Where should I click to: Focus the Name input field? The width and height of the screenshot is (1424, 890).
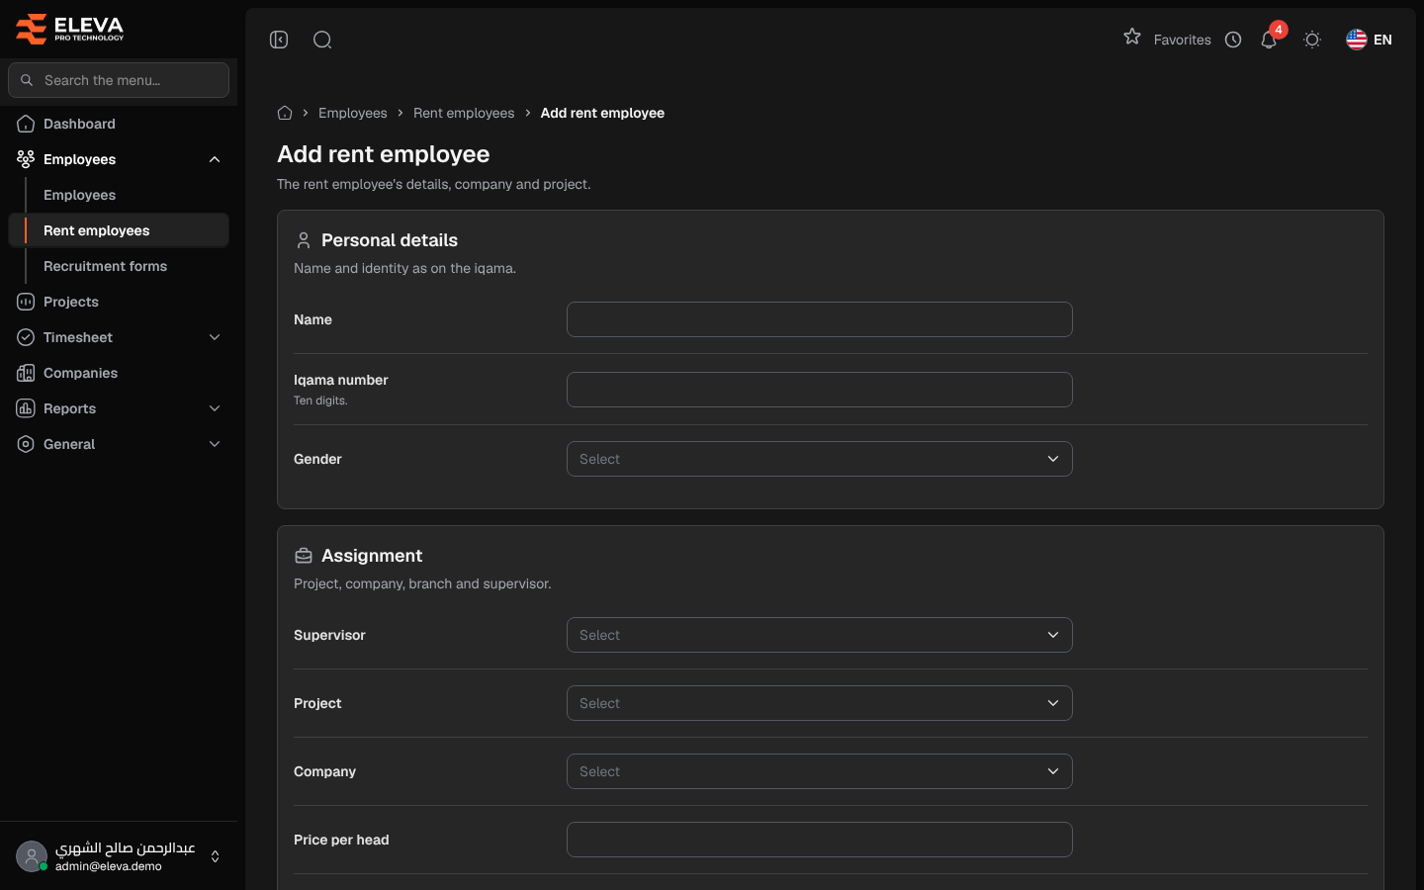click(820, 319)
